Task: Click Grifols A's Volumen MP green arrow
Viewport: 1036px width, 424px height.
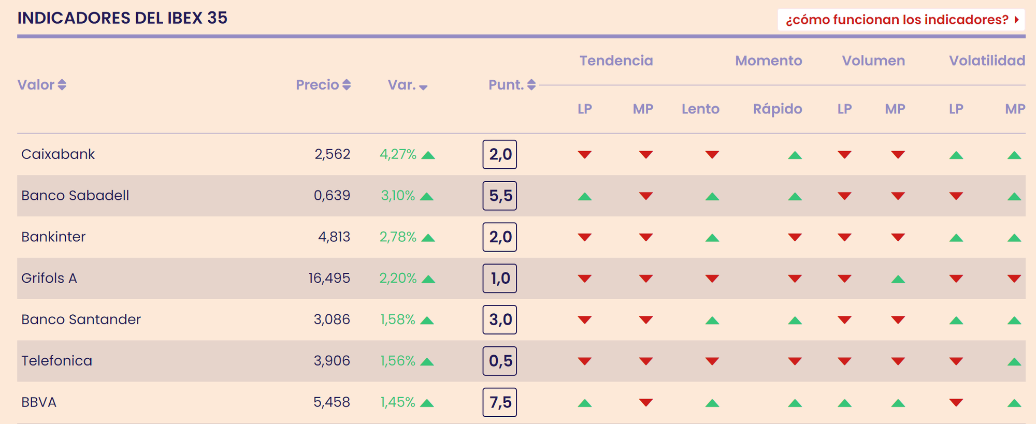Action: click(x=898, y=280)
